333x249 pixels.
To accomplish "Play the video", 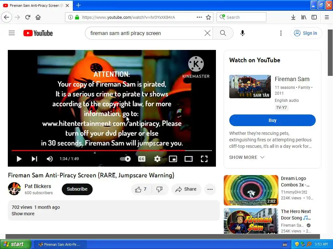I will tap(19, 159).
